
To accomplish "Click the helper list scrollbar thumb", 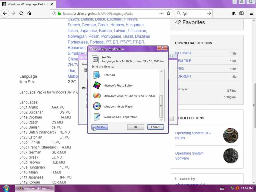I will [161, 106].
